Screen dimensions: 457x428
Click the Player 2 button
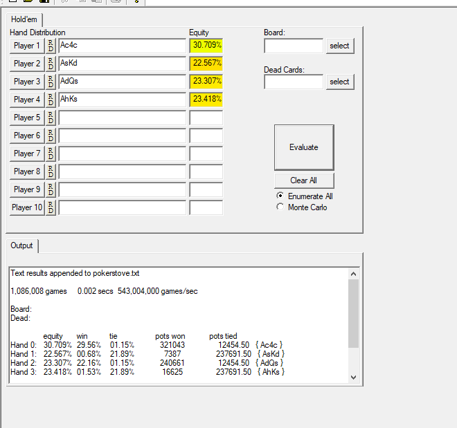pyautogui.click(x=27, y=64)
